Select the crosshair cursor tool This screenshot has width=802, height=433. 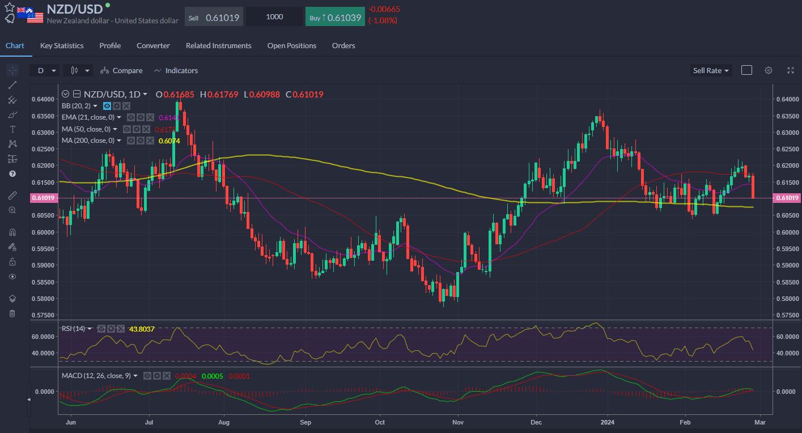12,70
